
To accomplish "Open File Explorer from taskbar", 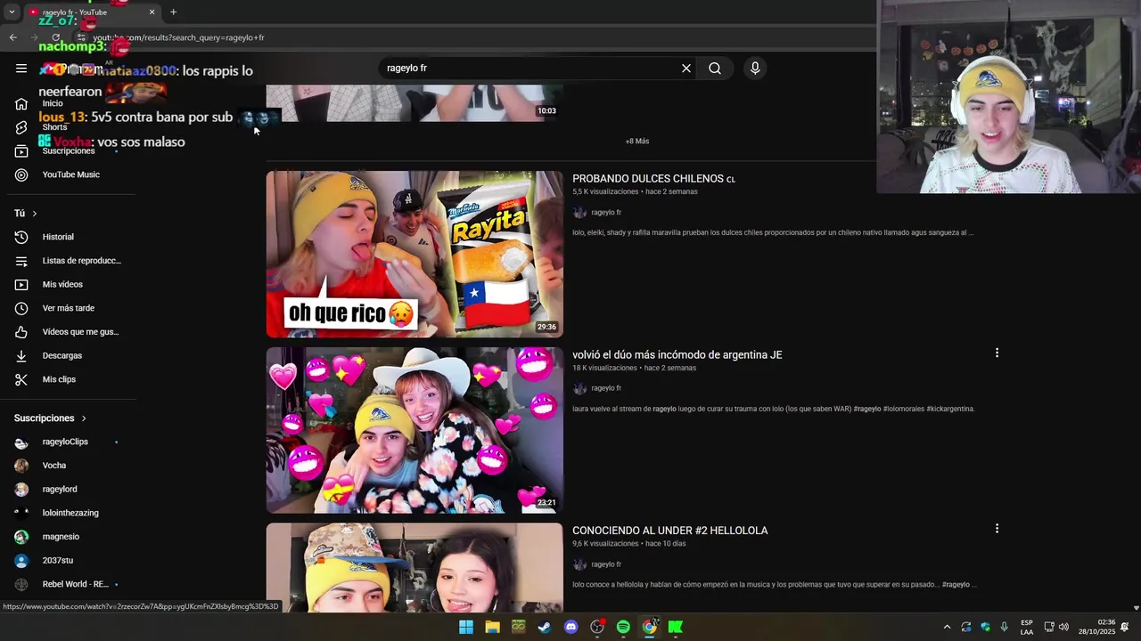I will click(x=492, y=627).
